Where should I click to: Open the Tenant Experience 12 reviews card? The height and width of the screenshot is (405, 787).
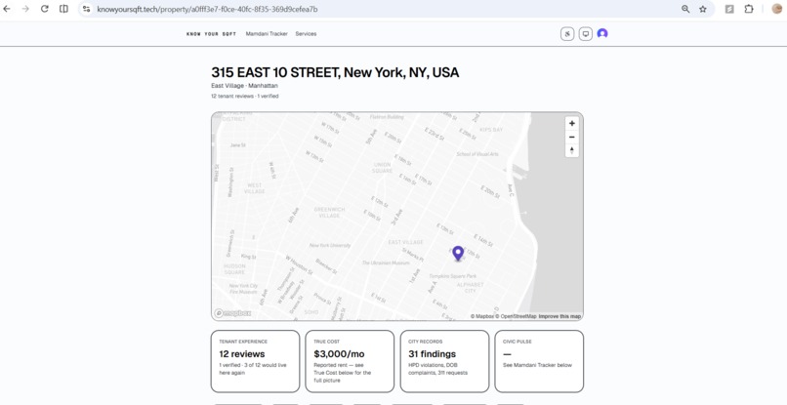coord(255,361)
